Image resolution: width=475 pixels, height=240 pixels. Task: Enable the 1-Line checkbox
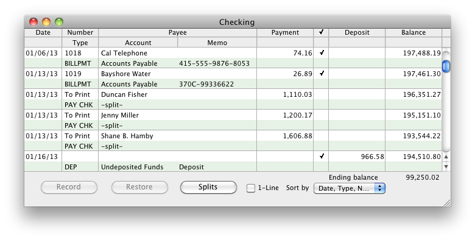(251, 188)
